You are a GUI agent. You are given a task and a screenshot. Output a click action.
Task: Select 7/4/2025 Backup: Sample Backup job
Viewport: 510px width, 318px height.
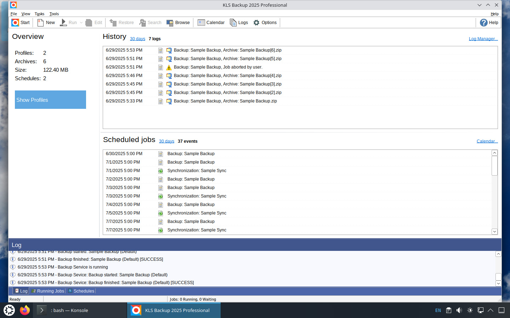point(297,205)
